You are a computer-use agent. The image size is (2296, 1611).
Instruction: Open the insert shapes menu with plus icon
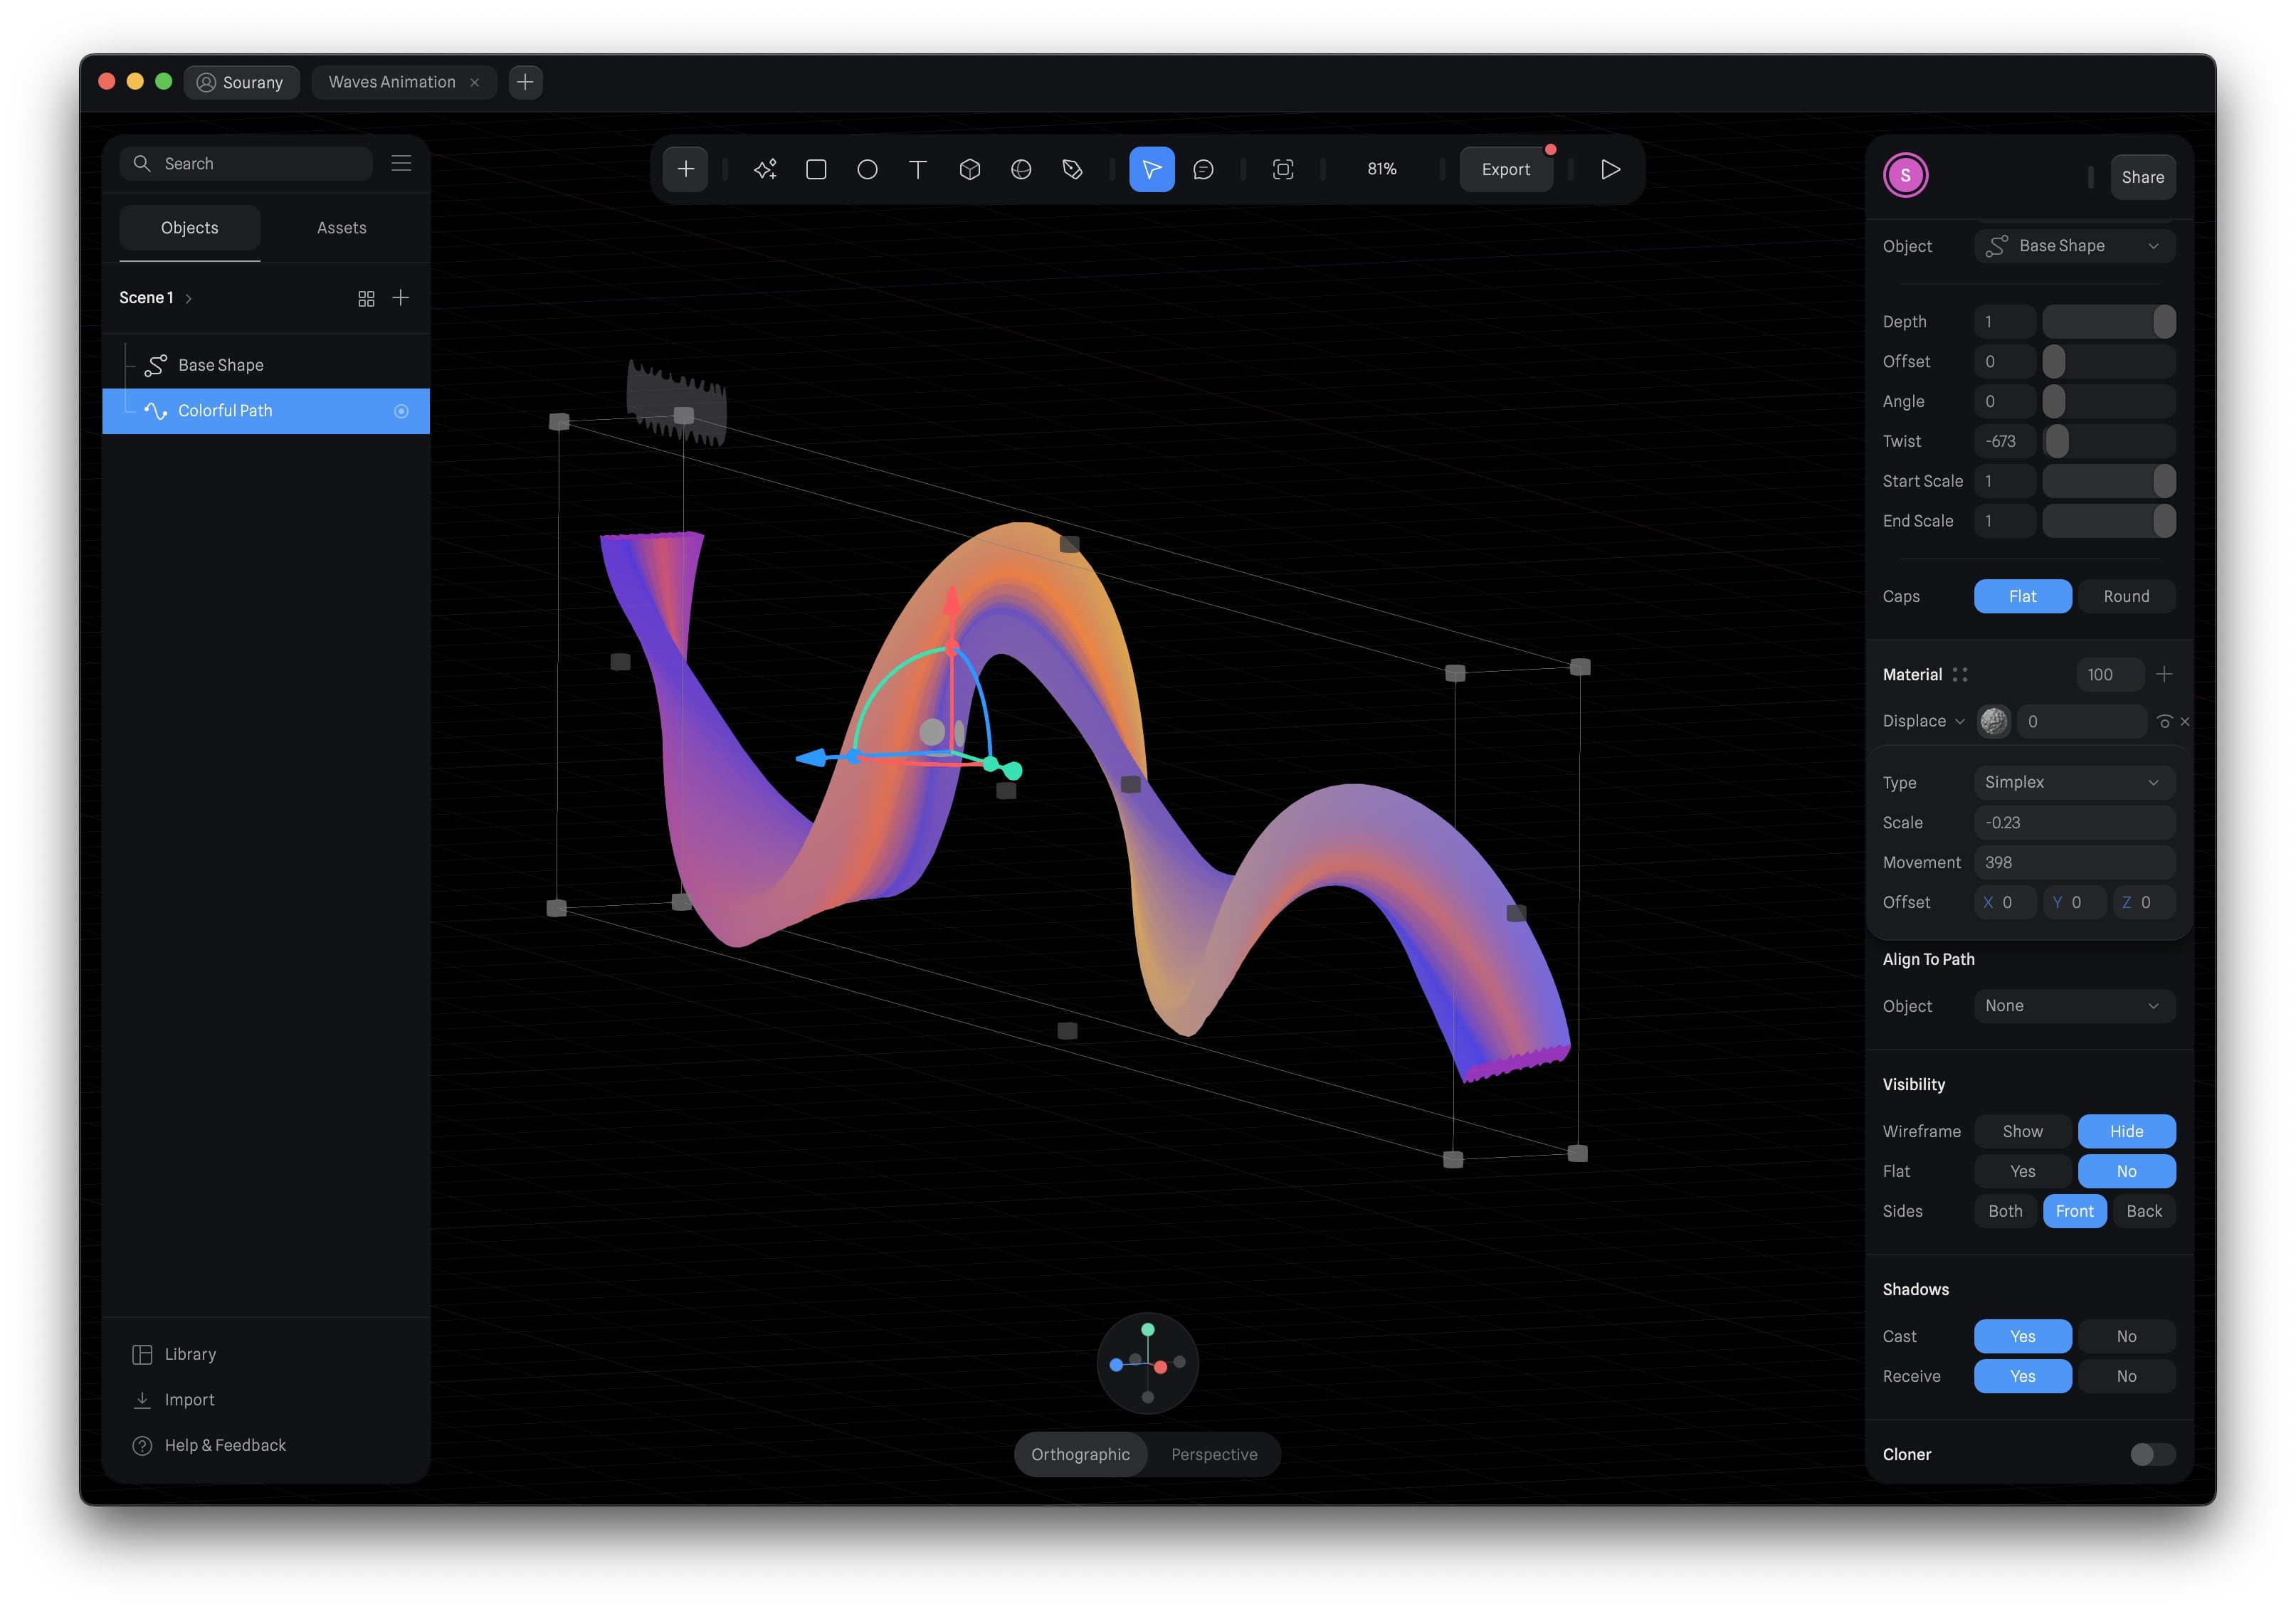(x=686, y=169)
